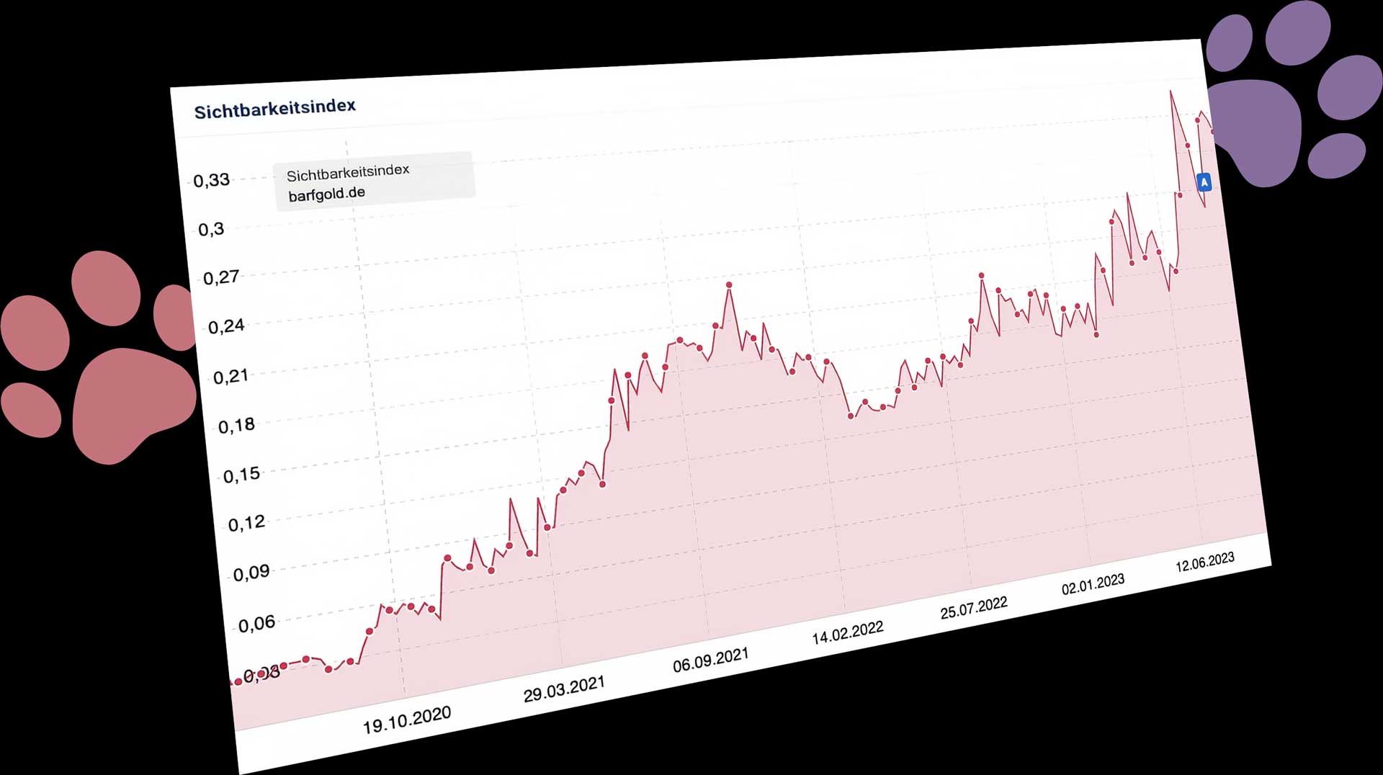Select the 0,21 y-axis value
Image resolution: width=1383 pixels, height=775 pixels.
(230, 376)
